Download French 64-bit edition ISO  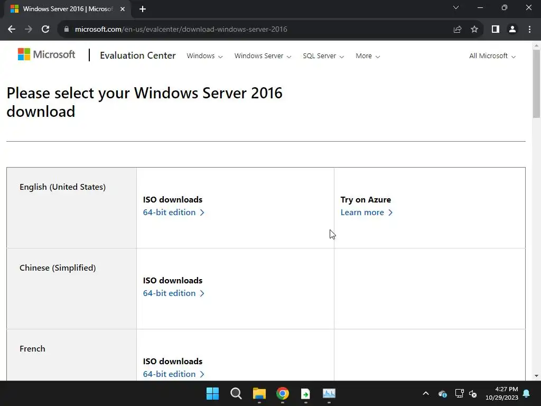[173, 374]
